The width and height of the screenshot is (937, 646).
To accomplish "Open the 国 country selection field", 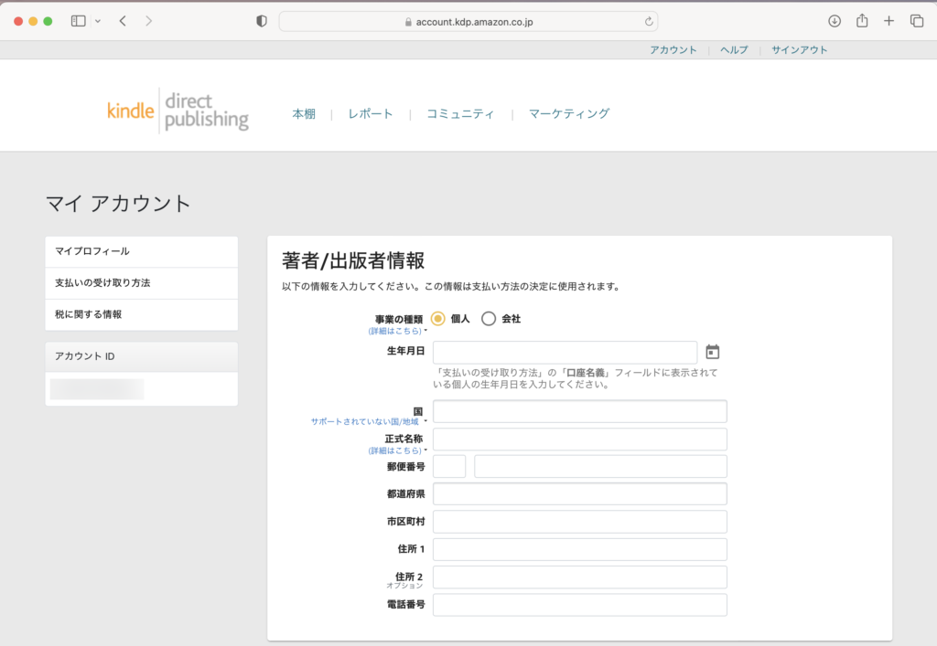I will (579, 411).
